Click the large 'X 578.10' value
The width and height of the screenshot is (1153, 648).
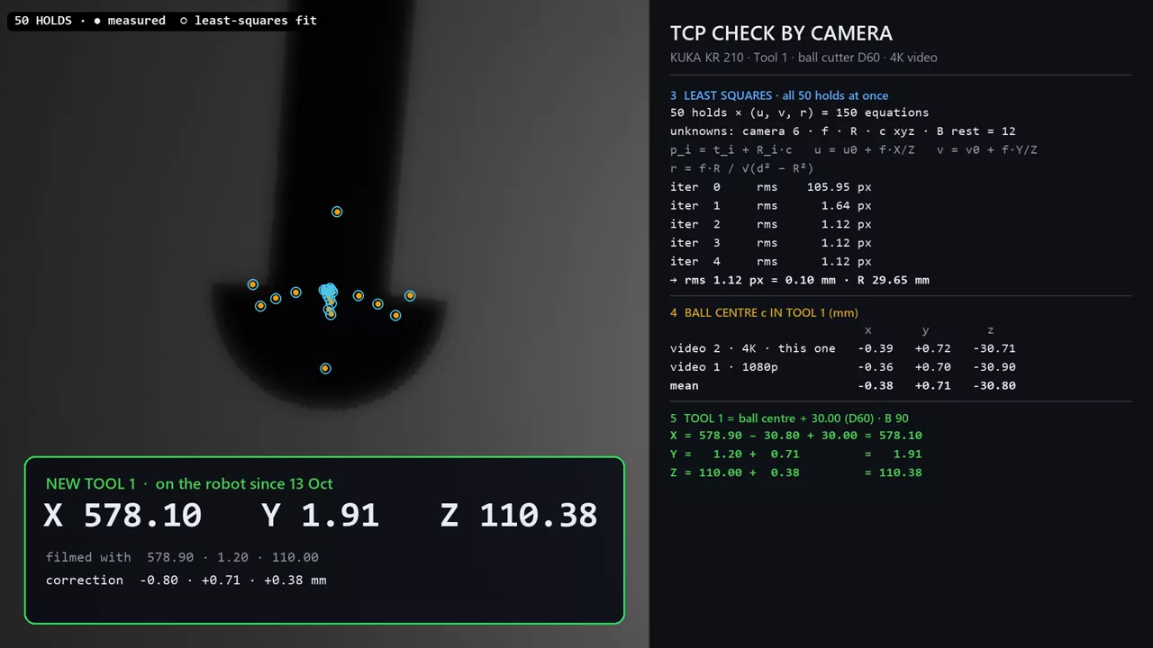(123, 515)
